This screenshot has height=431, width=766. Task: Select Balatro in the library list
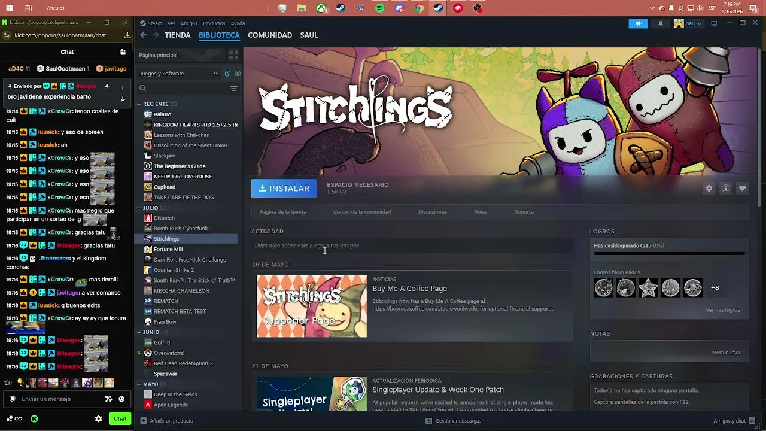[x=163, y=114]
